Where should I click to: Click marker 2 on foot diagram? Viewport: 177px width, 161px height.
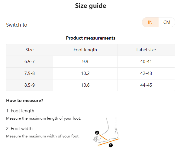click(97, 133)
